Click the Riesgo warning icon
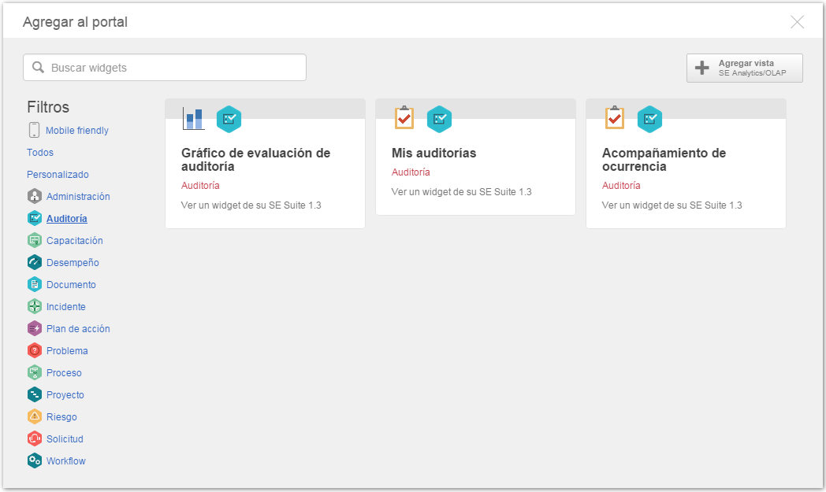826x492 pixels. click(35, 416)
